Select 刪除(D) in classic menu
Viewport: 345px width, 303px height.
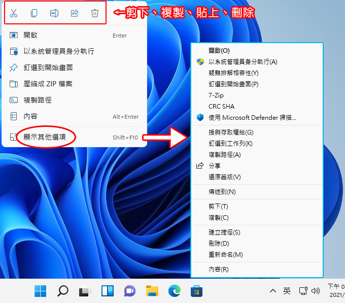(257, 244)
